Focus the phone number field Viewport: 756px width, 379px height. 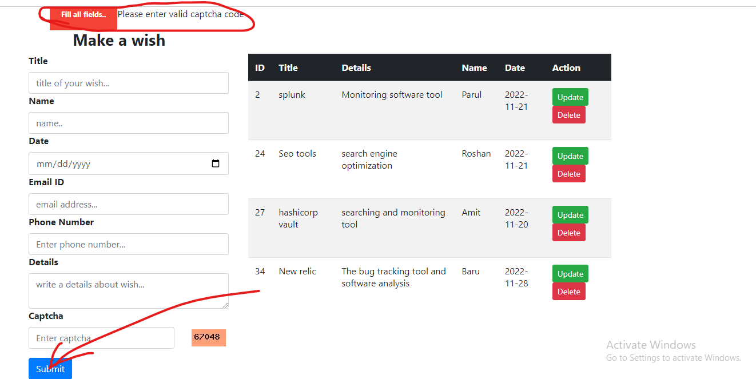click(128, 244)
